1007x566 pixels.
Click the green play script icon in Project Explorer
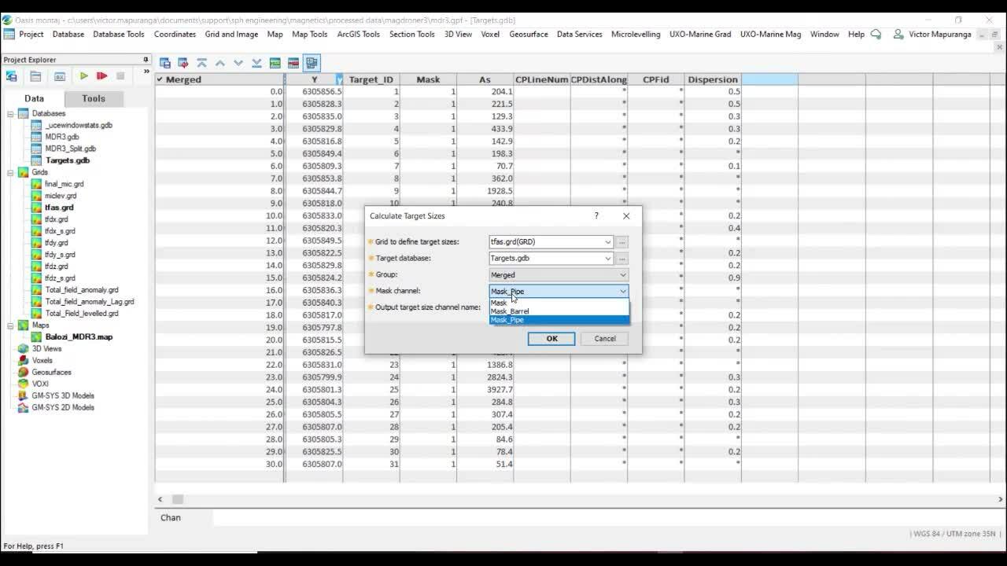tap(83, 76)
